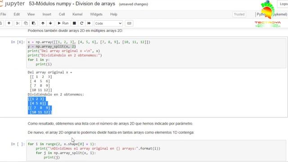Paste cells below icon
The image size is (288, 162).
pos(33,23)
